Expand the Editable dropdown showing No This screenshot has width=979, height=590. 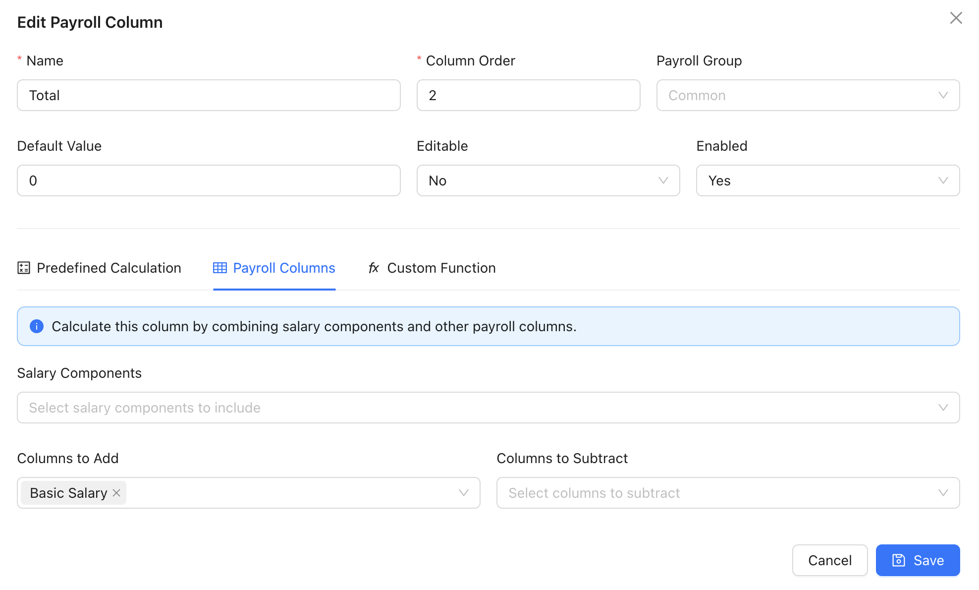547,180
